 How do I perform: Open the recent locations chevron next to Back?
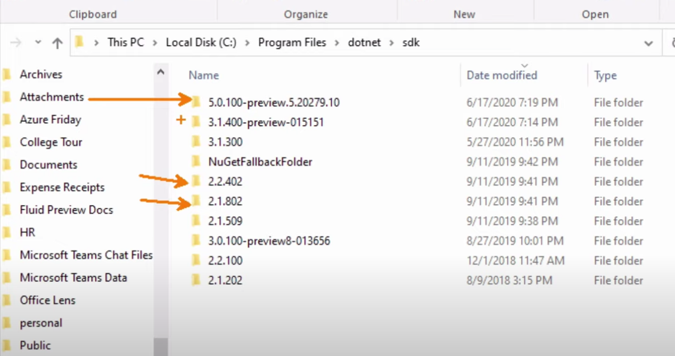pyautogui.click(x=37, y=43)
